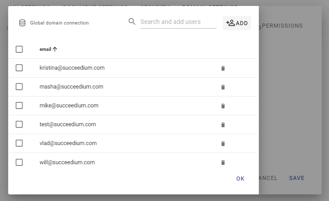The height and width of the screenshot is (201, 329).
Task: Click the ADD user button
Action: [x=237, y=23]
